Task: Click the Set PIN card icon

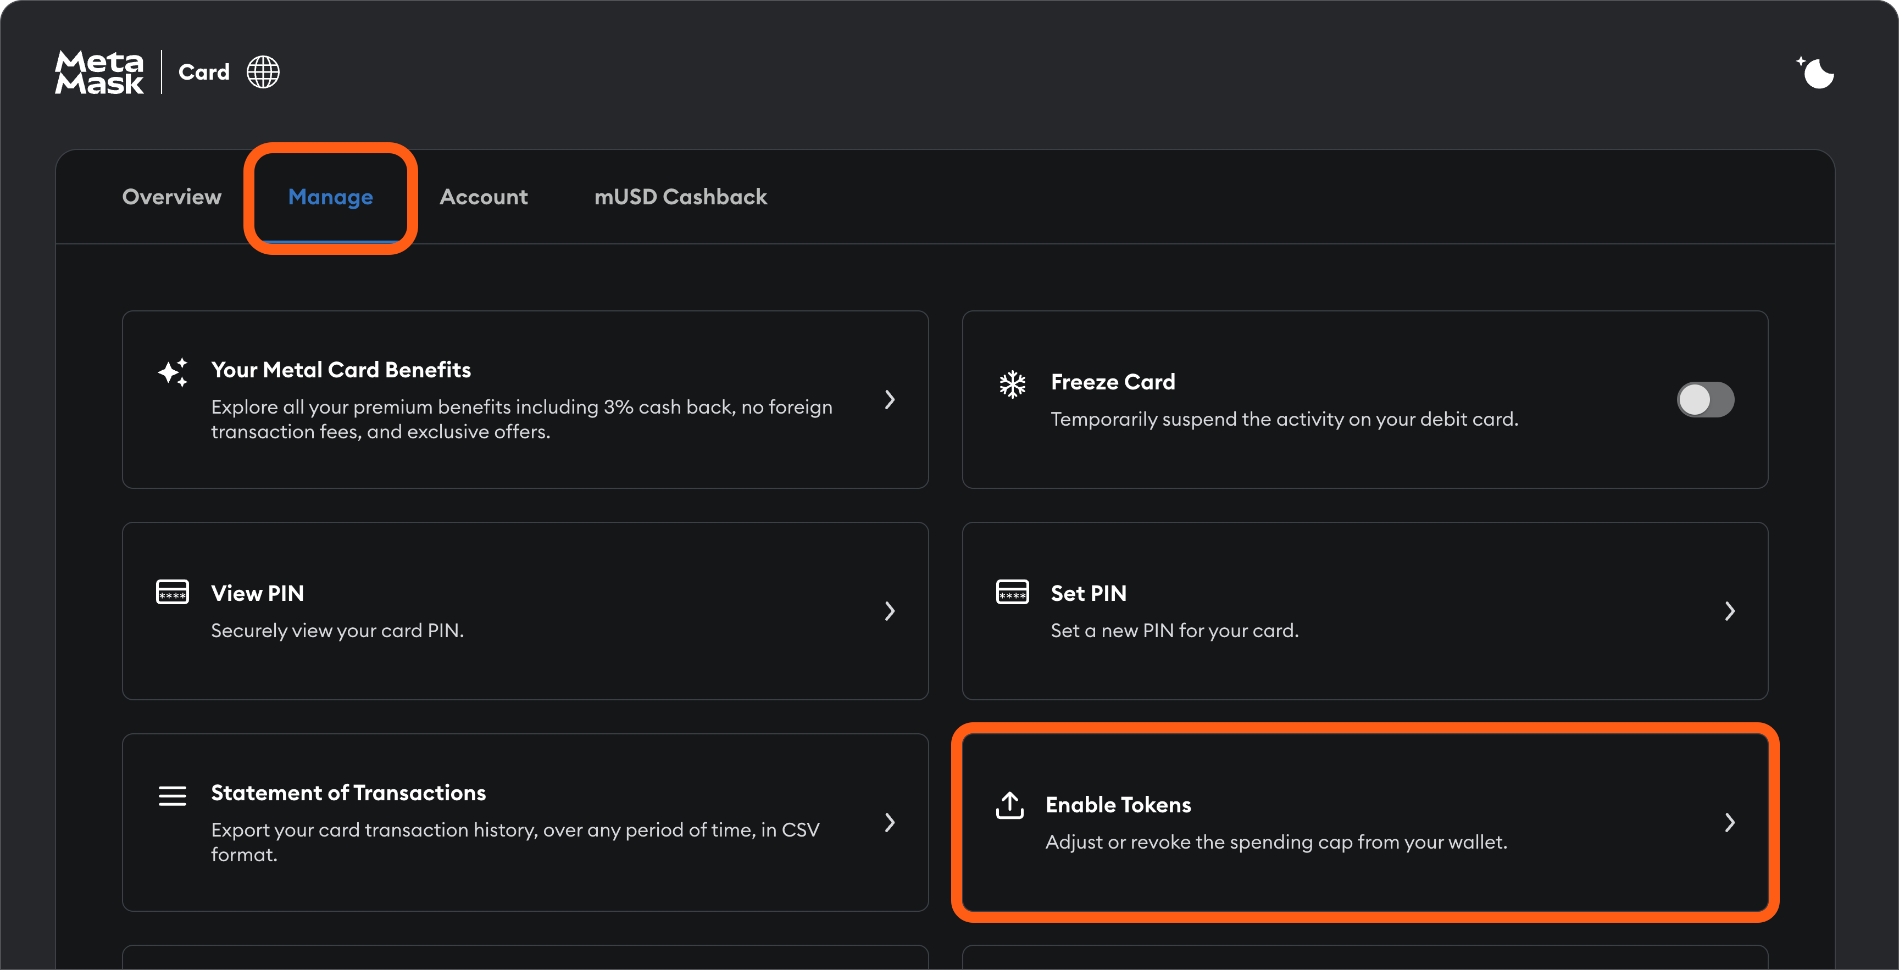Action: (x=1012, y=592)
